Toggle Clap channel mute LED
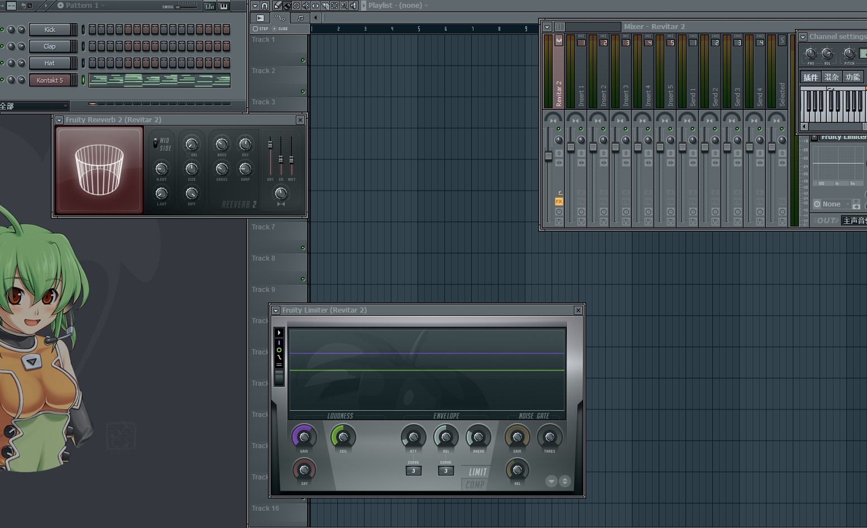This screenshot has width=867, height=528. [x=2, y=46]
